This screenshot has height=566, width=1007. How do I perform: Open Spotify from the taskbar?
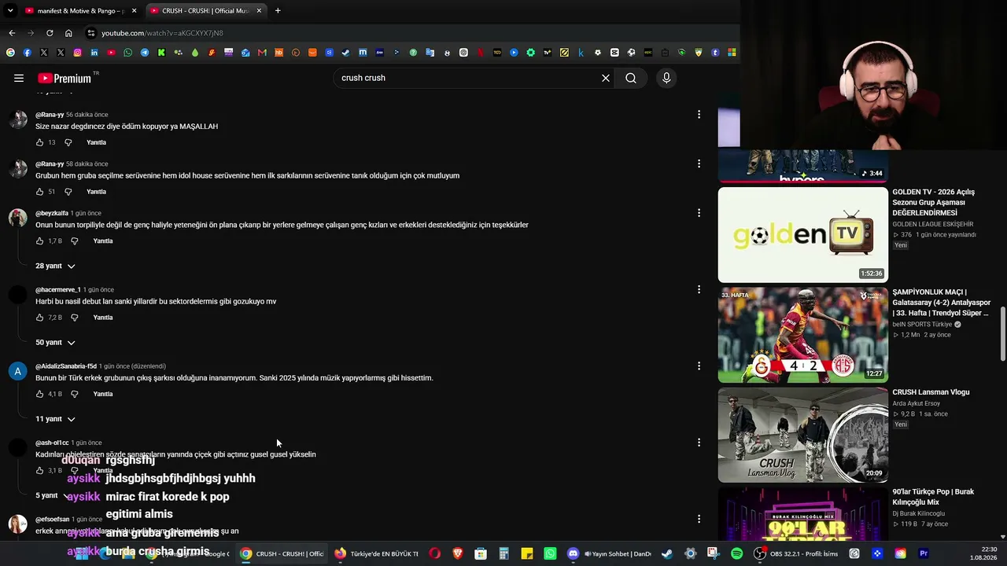click(736, 553)
